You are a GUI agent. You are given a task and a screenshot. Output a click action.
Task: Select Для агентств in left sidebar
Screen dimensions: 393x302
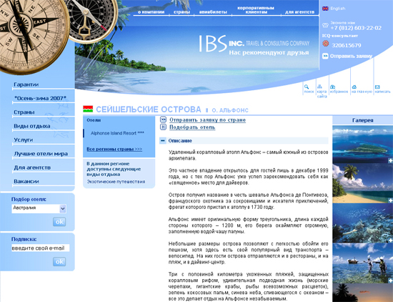[32, 167]
